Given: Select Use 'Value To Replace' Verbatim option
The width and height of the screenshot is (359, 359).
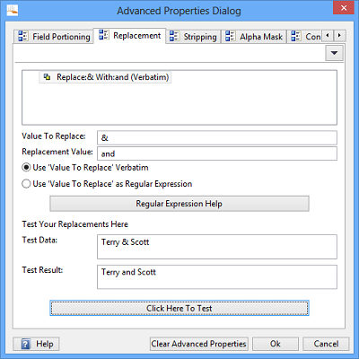Looking at the screenshot, I should [85, 168].
